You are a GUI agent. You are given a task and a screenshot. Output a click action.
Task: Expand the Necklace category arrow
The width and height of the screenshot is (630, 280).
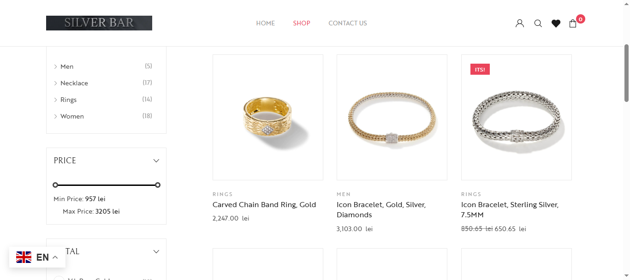(x=56, y=83)
